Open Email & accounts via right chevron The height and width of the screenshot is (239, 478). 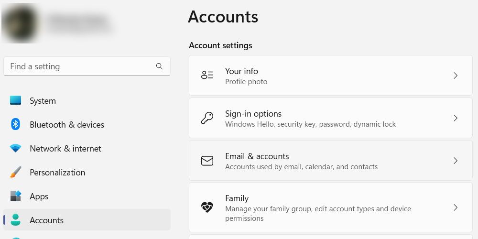[x=456, y=161]
